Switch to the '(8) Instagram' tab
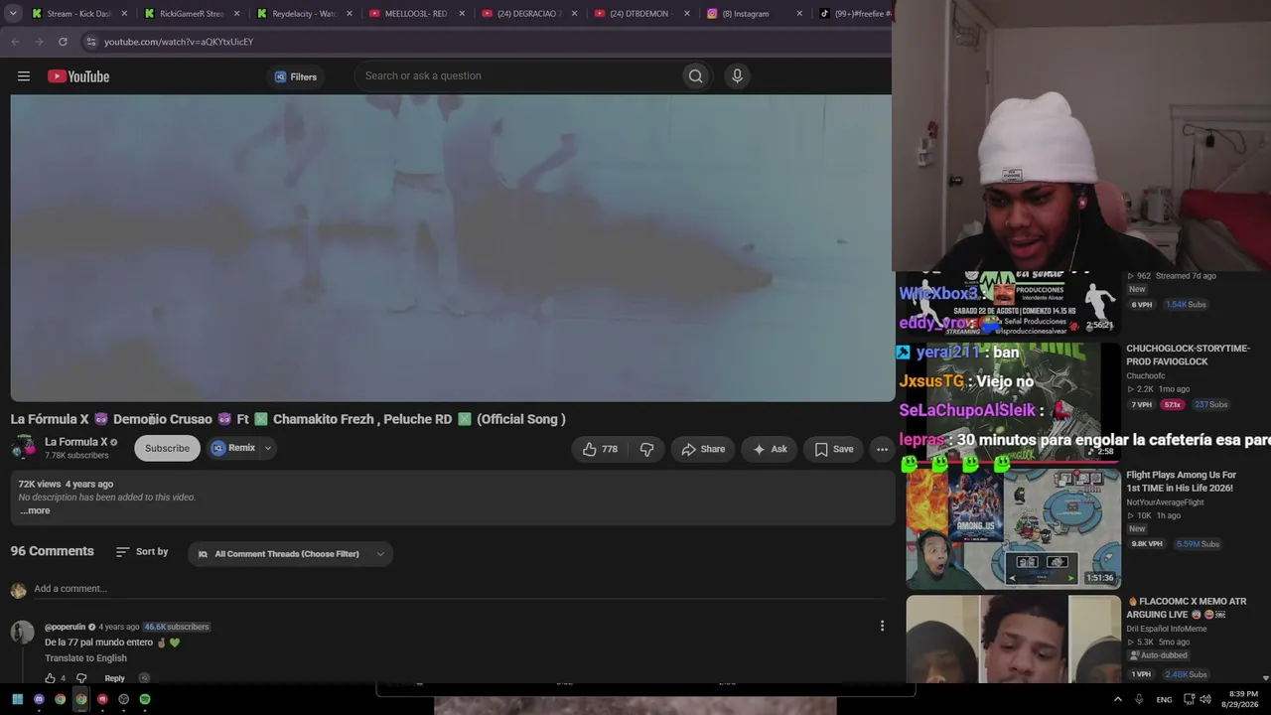Viewport: 1271px width, 715px height. point(753,14)
